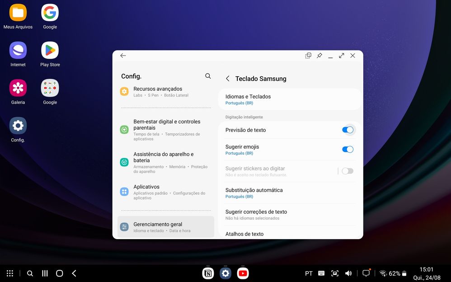
Task: Launch Samsung Internet browser
Action: (x=18, y=50)
